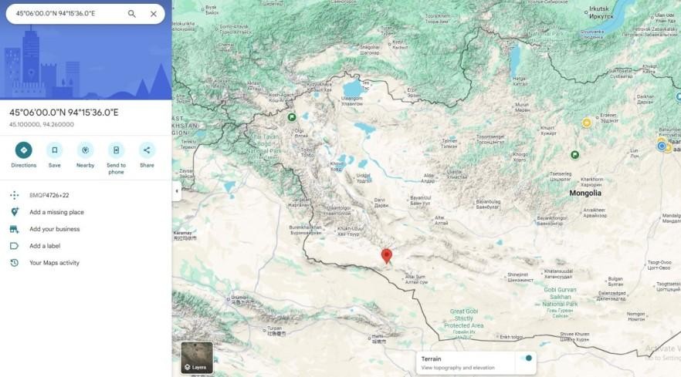Click the red location pin on map
This screenshot has height=377, width=681.
coord(387,255)
